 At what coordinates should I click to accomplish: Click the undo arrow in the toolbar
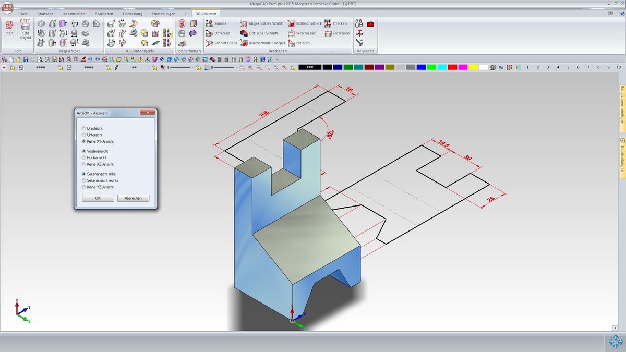90,59
